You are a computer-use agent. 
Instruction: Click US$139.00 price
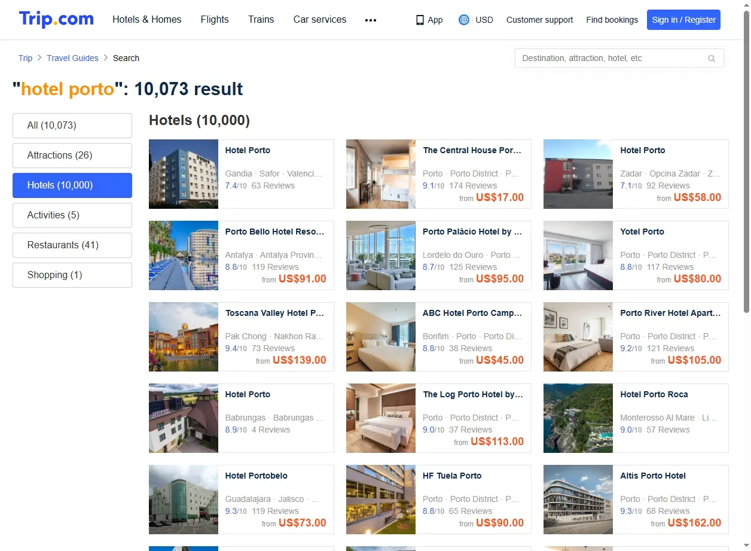300,360
